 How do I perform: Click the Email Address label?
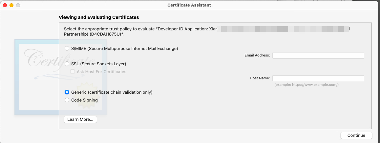tap(257, 56)
